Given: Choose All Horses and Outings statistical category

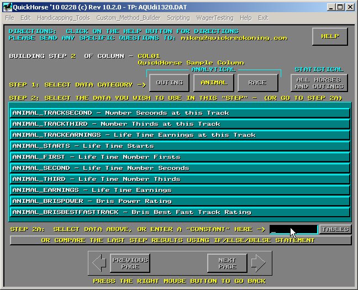Looking at the screenshot, I should [319, 83].
